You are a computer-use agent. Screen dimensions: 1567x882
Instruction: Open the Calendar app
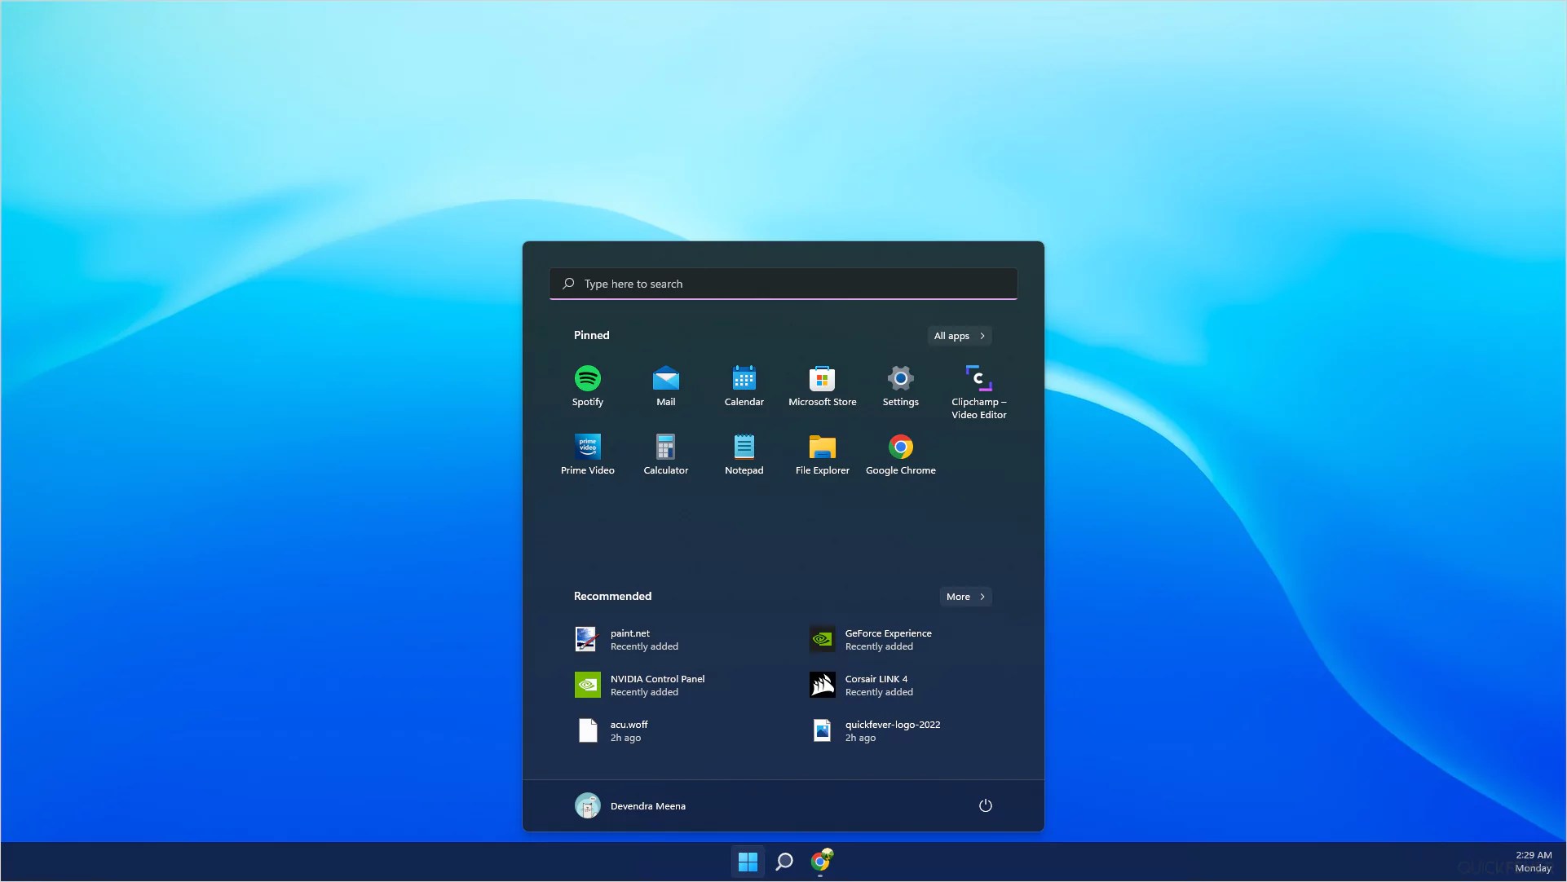tap(744, 386)
